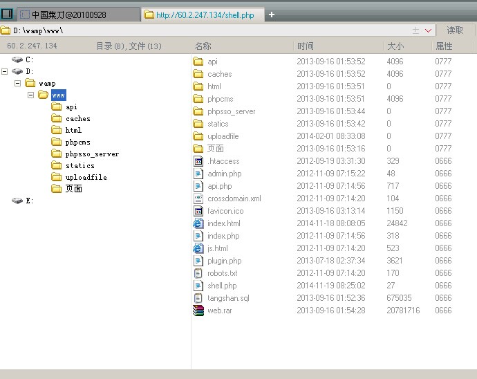Click the timestamp 2014-11-19 08:25:02
The height and width of the screenshot is (379, 477).
(x=331, y=286)
